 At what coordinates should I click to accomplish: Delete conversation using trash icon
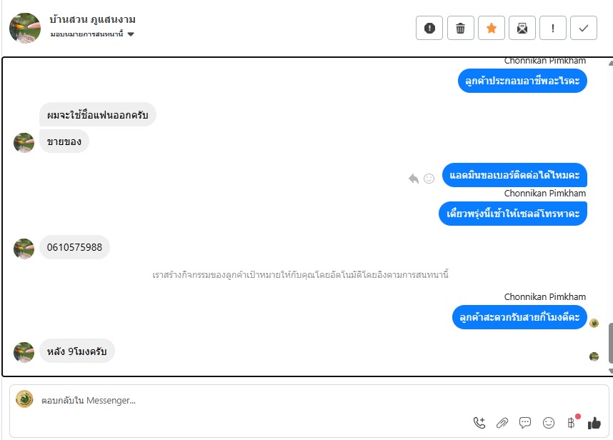pos(460,28)
